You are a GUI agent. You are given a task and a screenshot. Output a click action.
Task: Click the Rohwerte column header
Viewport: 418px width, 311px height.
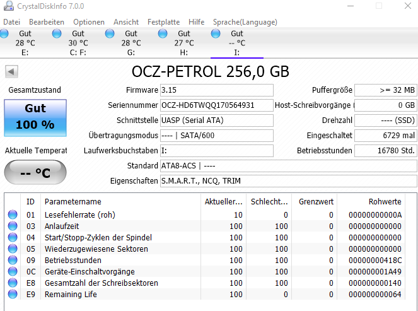371,202
